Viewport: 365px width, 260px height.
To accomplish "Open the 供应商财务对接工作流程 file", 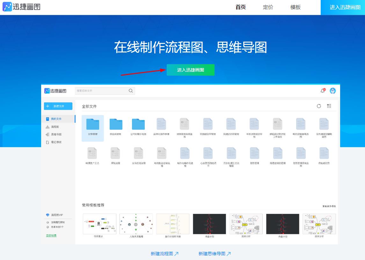I will click(277, 127).
